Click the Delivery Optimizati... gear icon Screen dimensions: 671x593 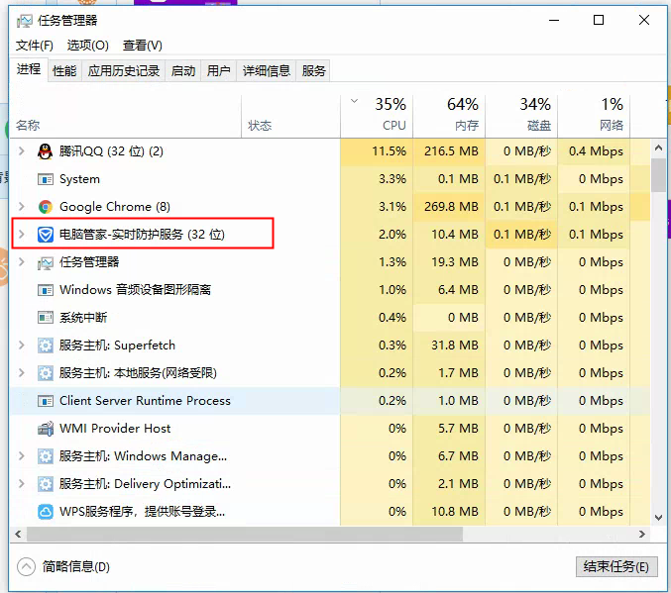(x=46, y=484)
